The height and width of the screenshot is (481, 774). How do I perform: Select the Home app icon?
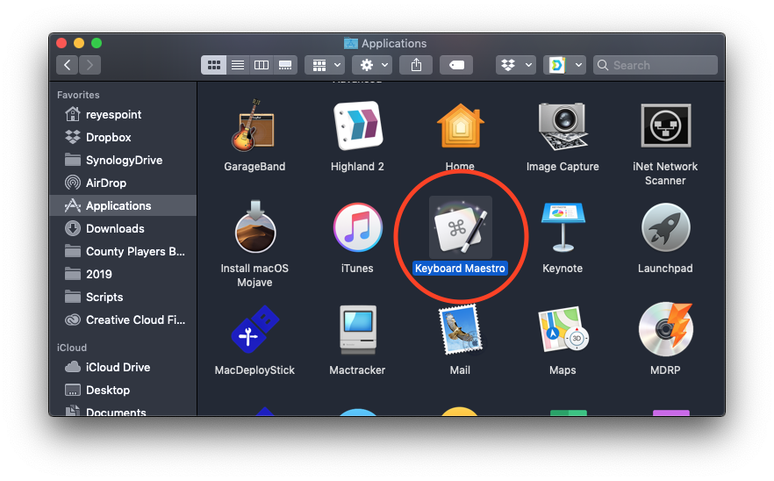(460, 126)
